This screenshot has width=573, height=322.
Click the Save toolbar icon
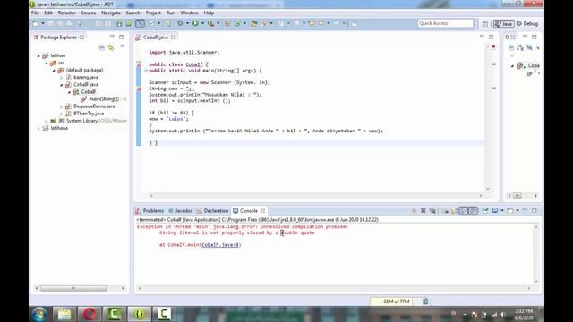(x=51, y=24)
